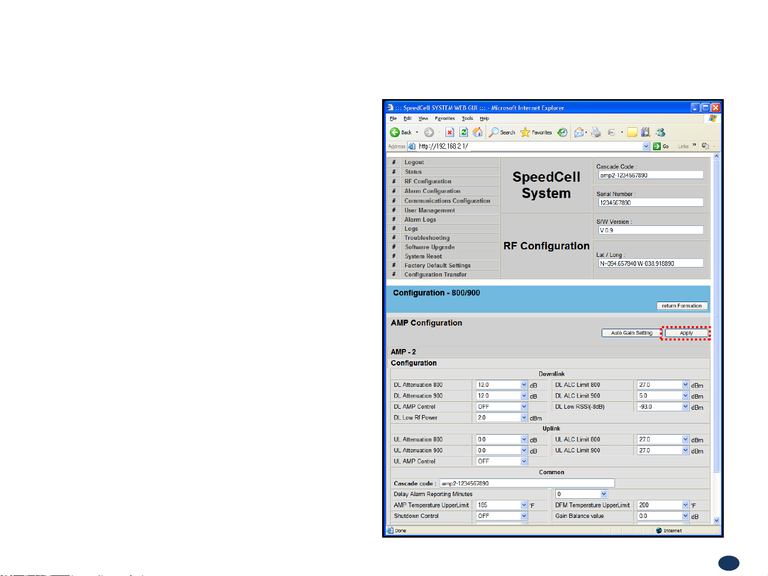Open the Search magnifier tool
The width and height of the screenshot is (768, 576).
[x=494, y=132]
